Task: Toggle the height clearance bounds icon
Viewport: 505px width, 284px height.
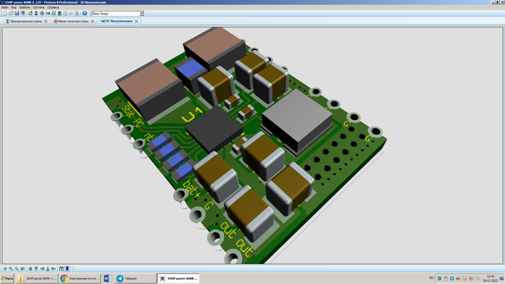Action: click(x=62, y=269)
